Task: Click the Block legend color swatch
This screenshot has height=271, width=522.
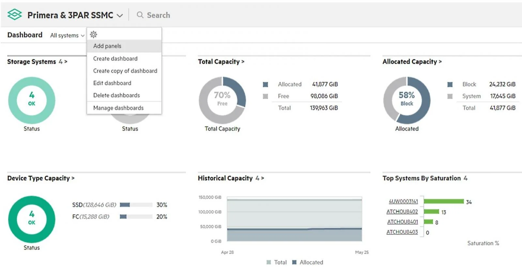Action: coord(450,84)
